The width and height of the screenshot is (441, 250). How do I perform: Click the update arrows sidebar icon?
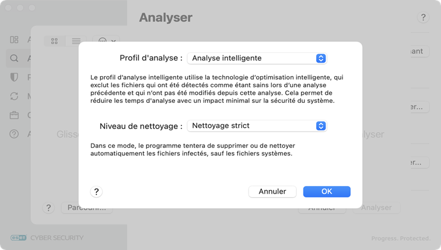pyautogui.click(x=15, y=96)
